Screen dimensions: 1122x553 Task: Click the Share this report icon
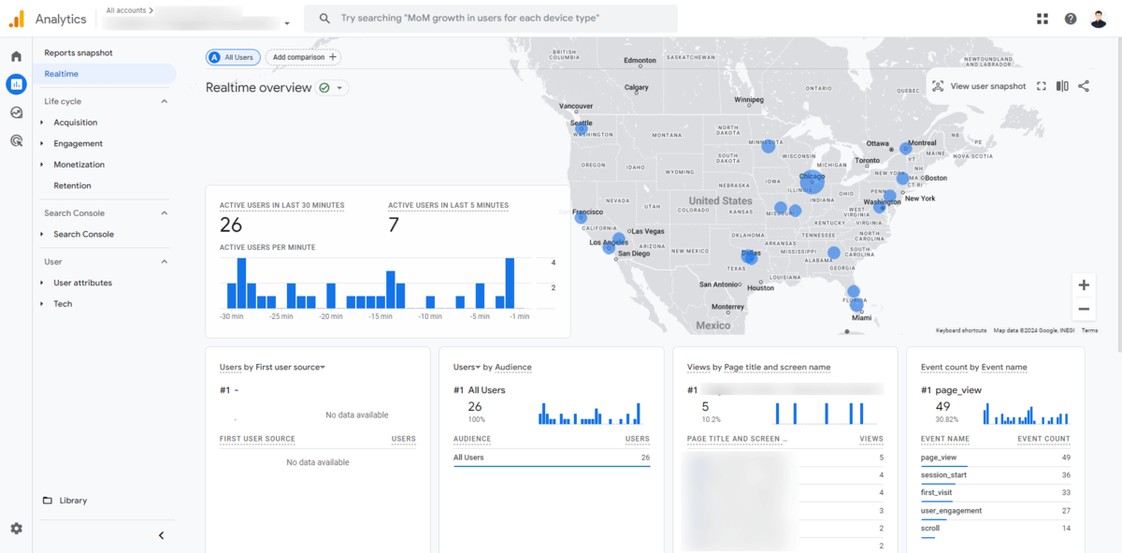(1084, 86)
